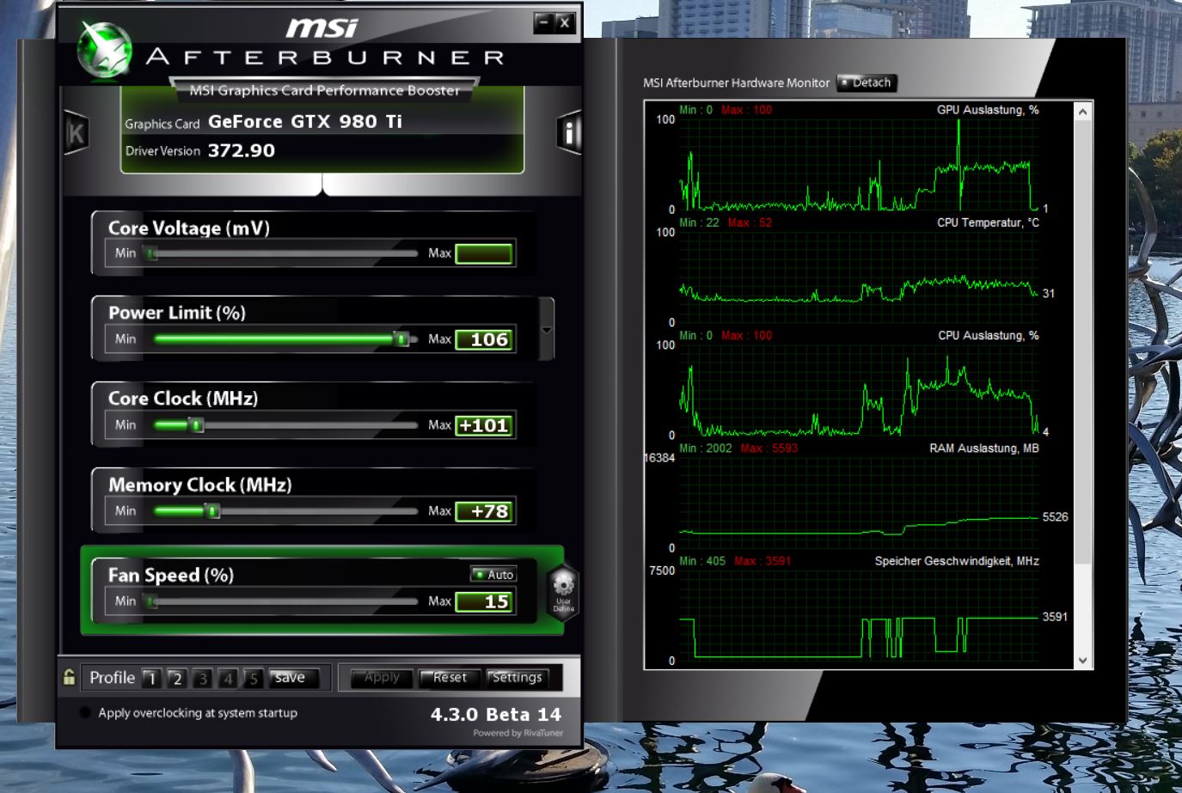Click the Fan Speed slider handle
This screenshot has width=1182, height=793.
pos(151,601)
